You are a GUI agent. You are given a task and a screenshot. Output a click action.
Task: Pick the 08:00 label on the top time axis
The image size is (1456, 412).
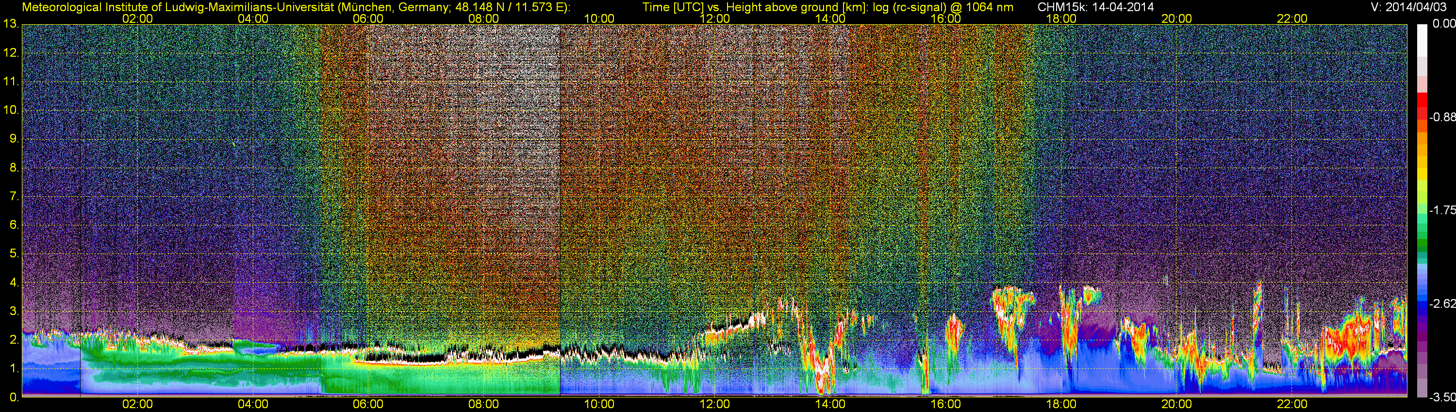(484, 18)
